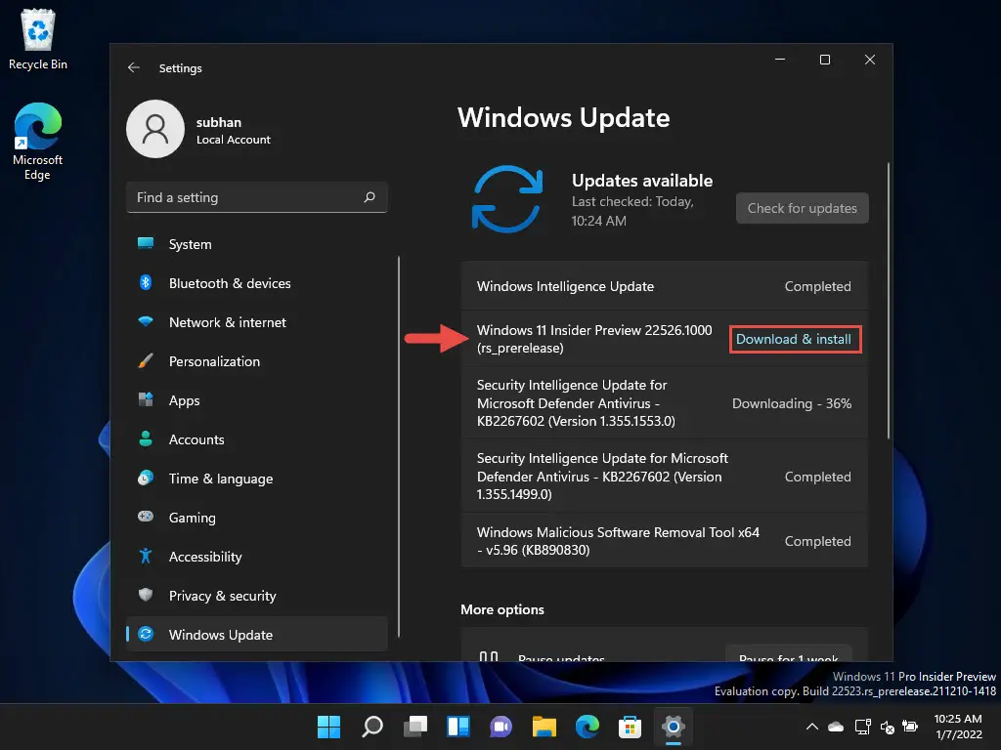Viewport: 1001px width, 750px height.
Task: Click the Windows Malicious Software Removal Tool entry
Action: [664, 541]
